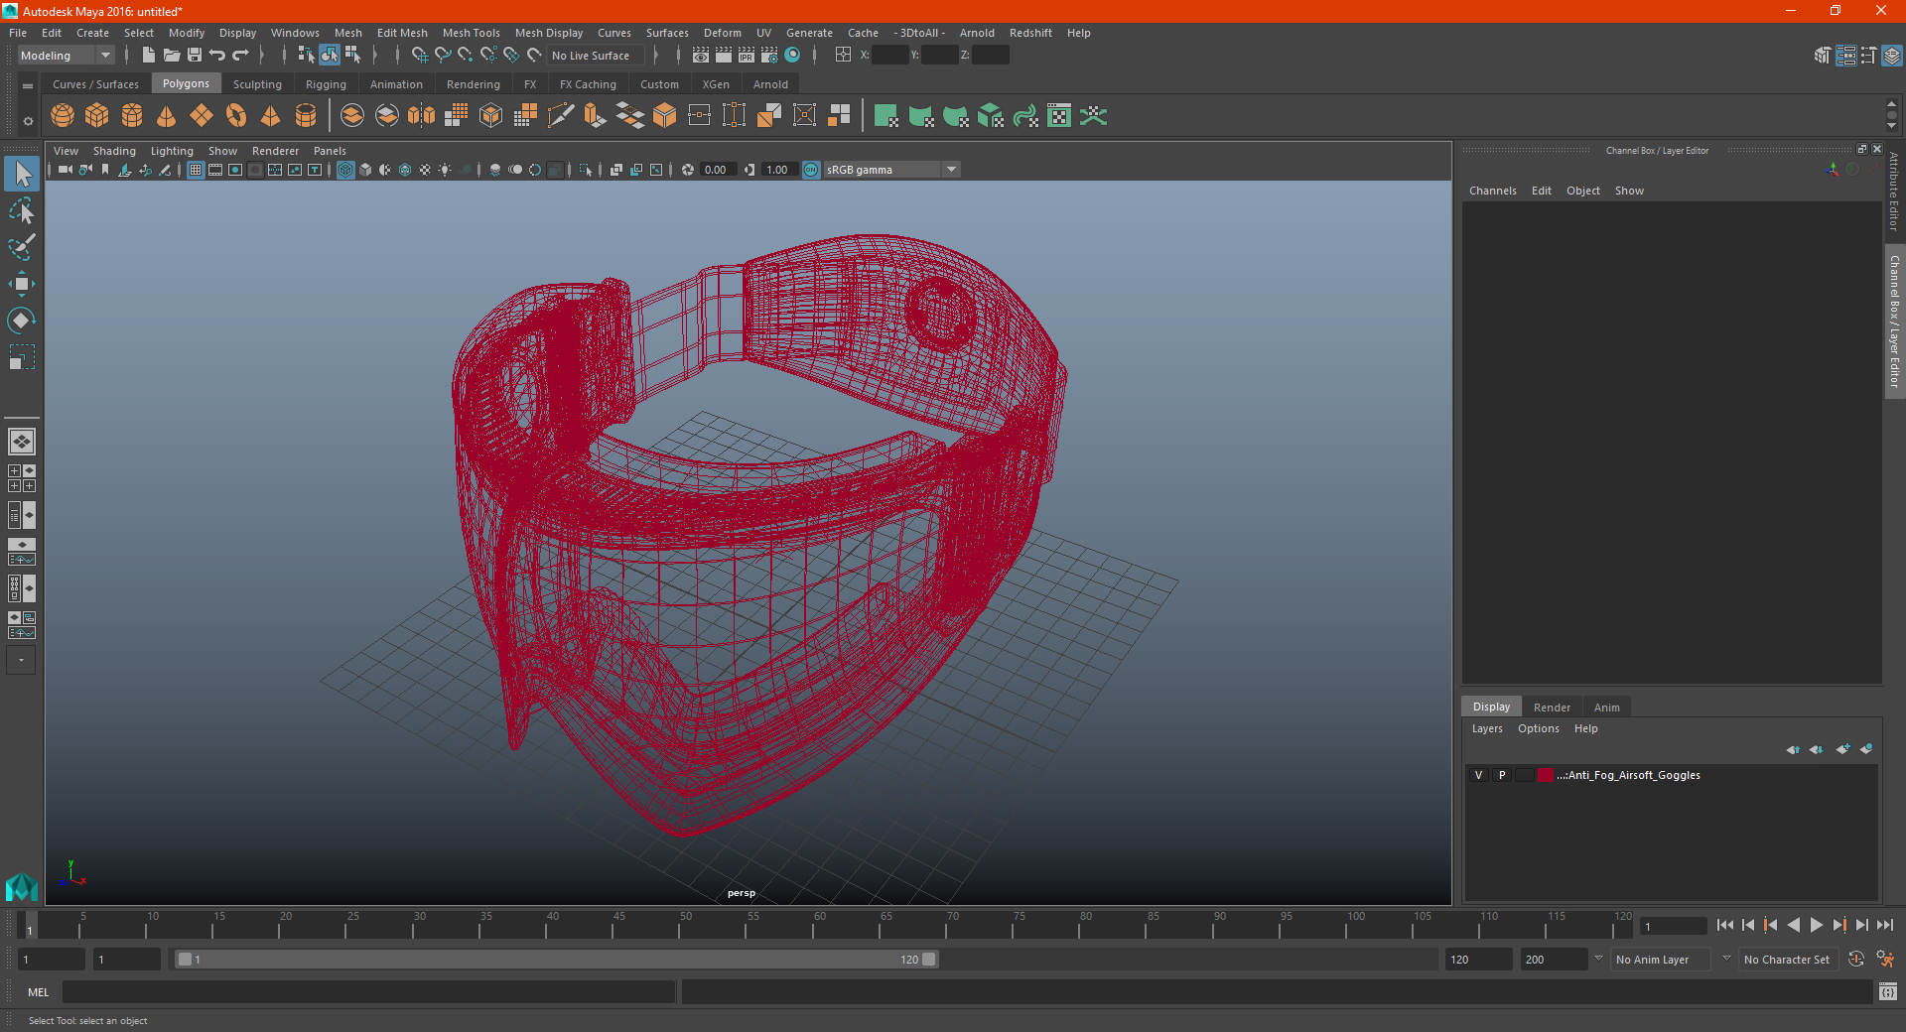This screenshot has width=1906, height=1032.
Task: Toggle viewport grid display button
Action: 196,170
